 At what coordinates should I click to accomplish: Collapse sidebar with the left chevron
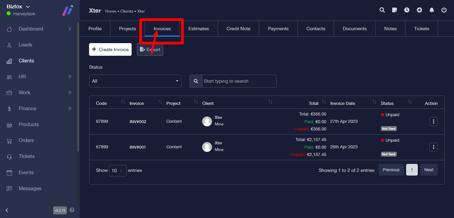point(7,210)
